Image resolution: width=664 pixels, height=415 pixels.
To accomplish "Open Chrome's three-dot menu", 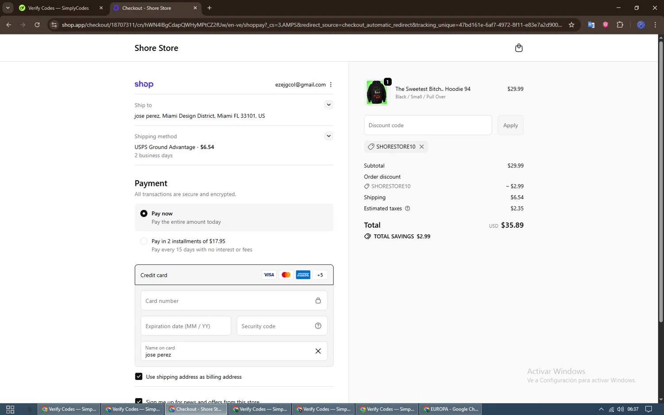I will (x=655, y=25).
